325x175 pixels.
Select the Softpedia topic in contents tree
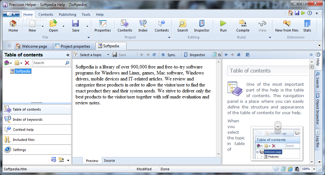23,71
